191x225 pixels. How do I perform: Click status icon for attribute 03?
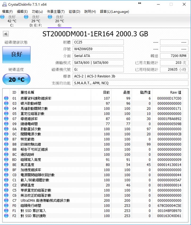pyautogui.click(x=6, y=103)
